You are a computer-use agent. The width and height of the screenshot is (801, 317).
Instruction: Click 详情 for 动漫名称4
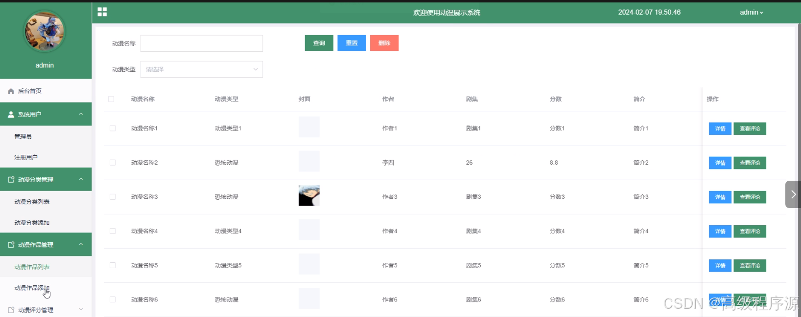720,231
